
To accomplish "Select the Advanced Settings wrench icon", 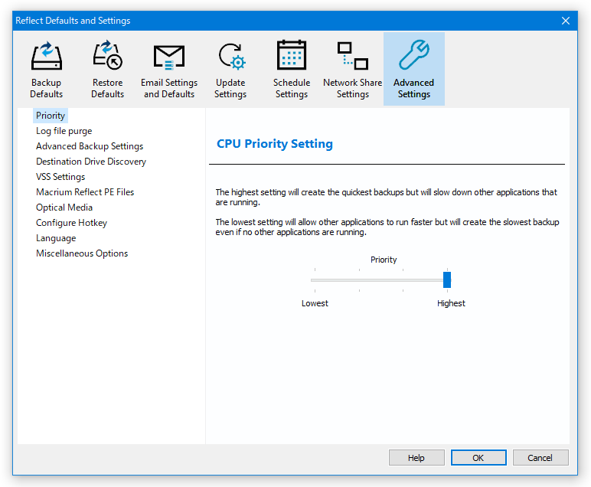I will click(x=414, y=55).
